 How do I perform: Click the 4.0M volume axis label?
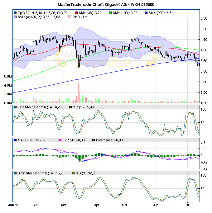tap(8, 85)
